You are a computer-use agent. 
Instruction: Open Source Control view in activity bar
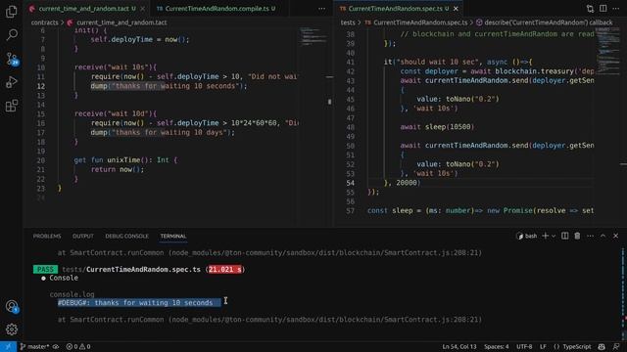click(x=11, y=59)
